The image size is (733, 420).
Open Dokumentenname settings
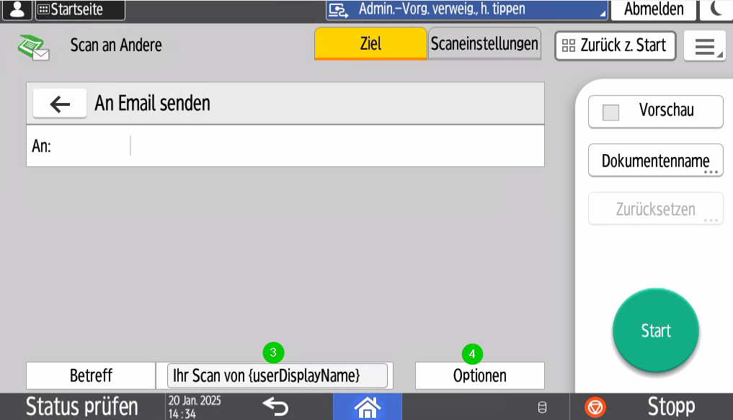click(655, 161)
